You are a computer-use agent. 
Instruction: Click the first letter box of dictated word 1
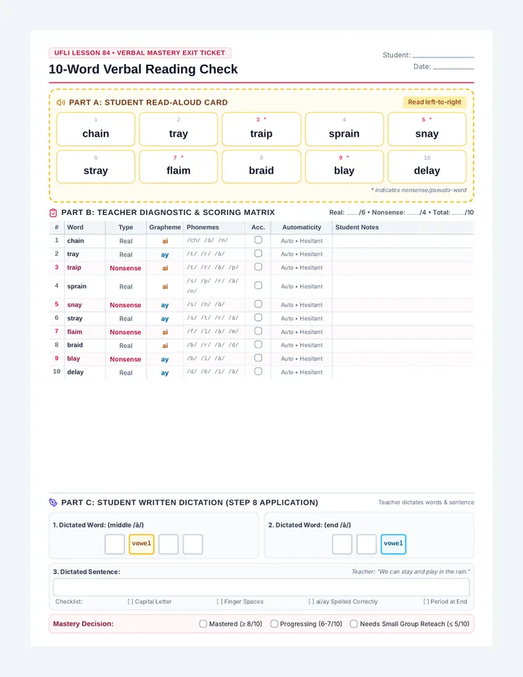pos(115,544)
